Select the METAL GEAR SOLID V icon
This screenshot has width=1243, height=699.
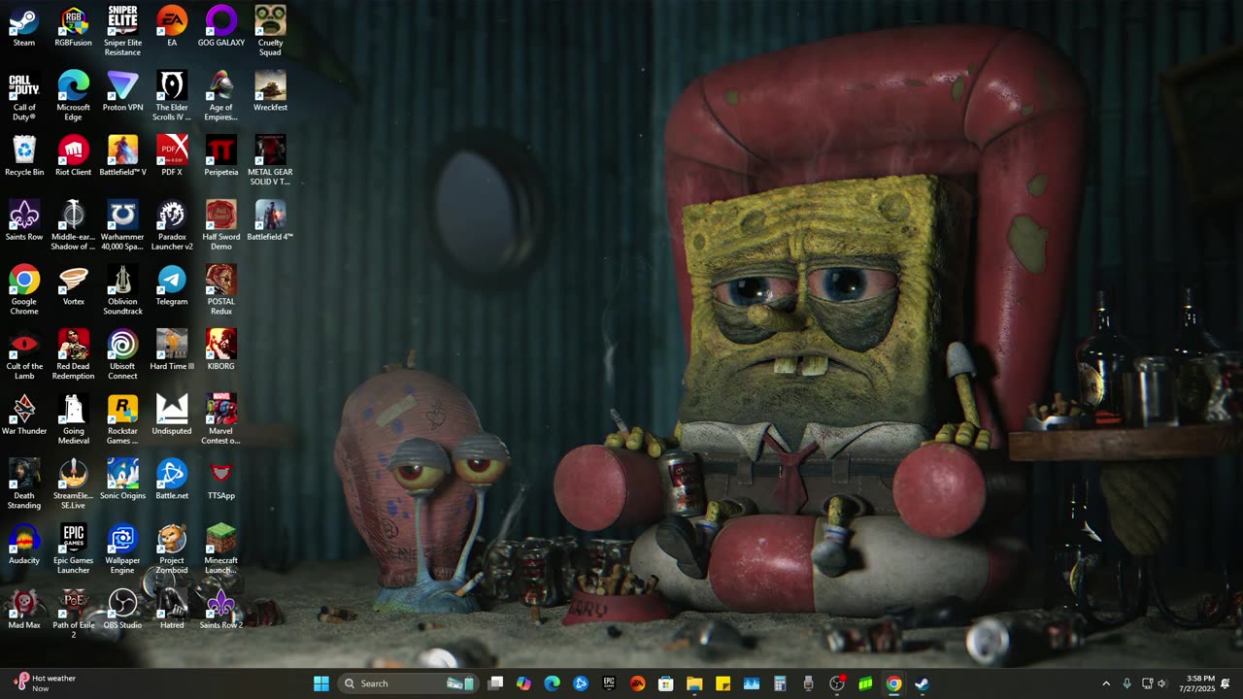tap(271, 160)
